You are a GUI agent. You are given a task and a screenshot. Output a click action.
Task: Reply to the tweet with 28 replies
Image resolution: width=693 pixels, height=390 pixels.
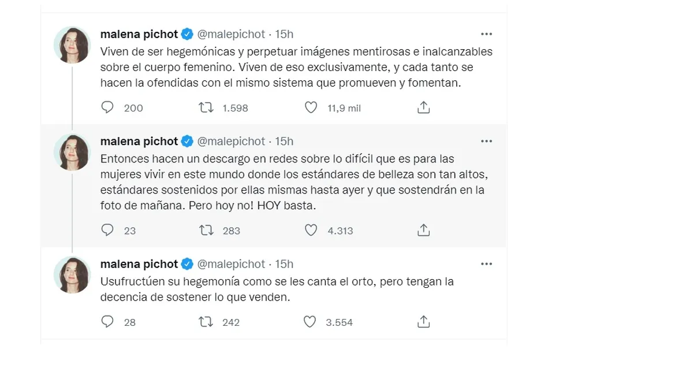click(x=107, y=322)
